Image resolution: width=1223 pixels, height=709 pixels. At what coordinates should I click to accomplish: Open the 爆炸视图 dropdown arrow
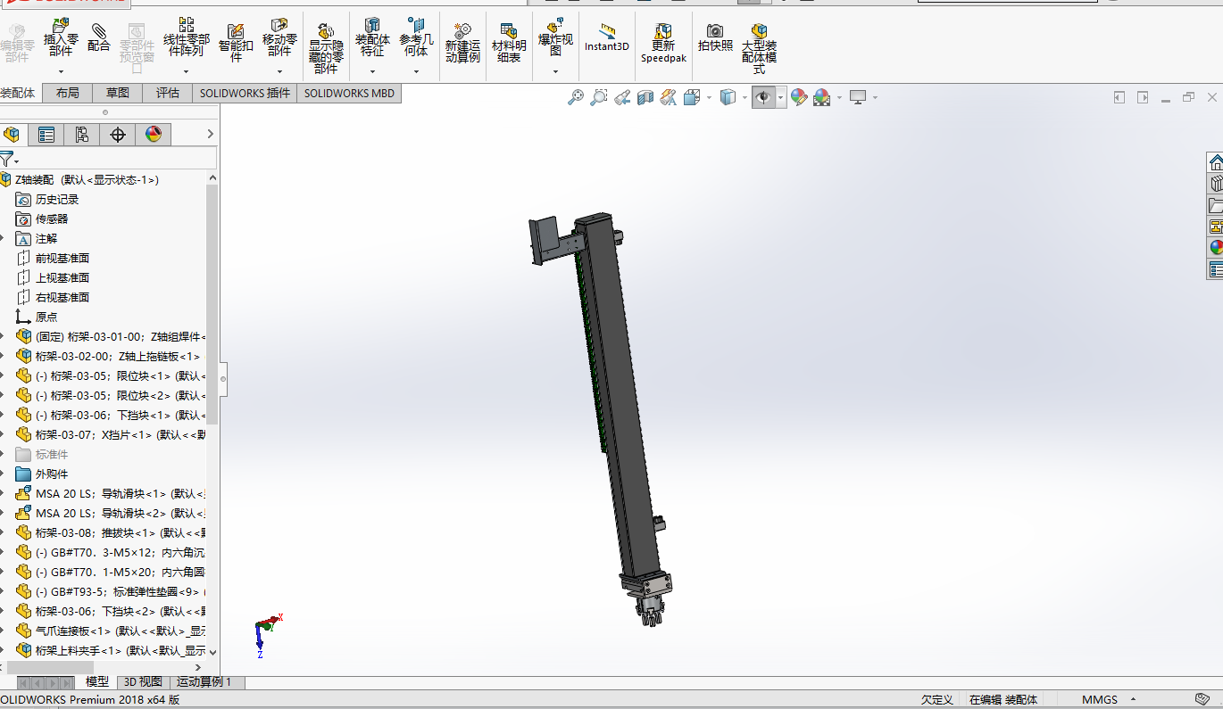point(555,71)
